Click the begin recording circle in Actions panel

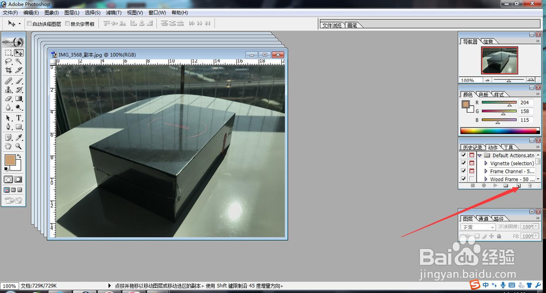484,185
